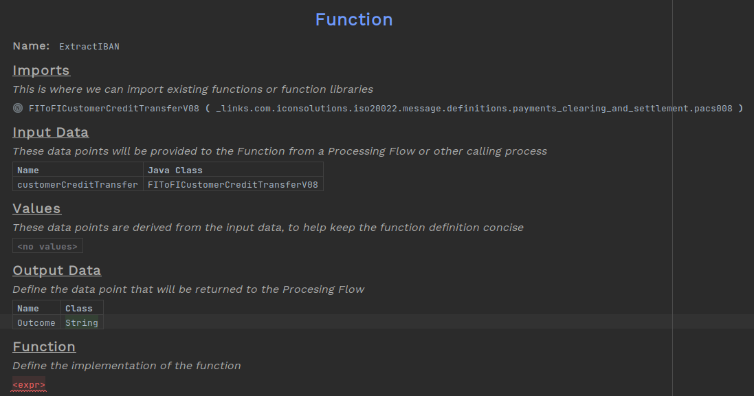The height and width of the screenshot is (396, 754).
Task: Expand the Output Data section heading
Action: [56, 270]
